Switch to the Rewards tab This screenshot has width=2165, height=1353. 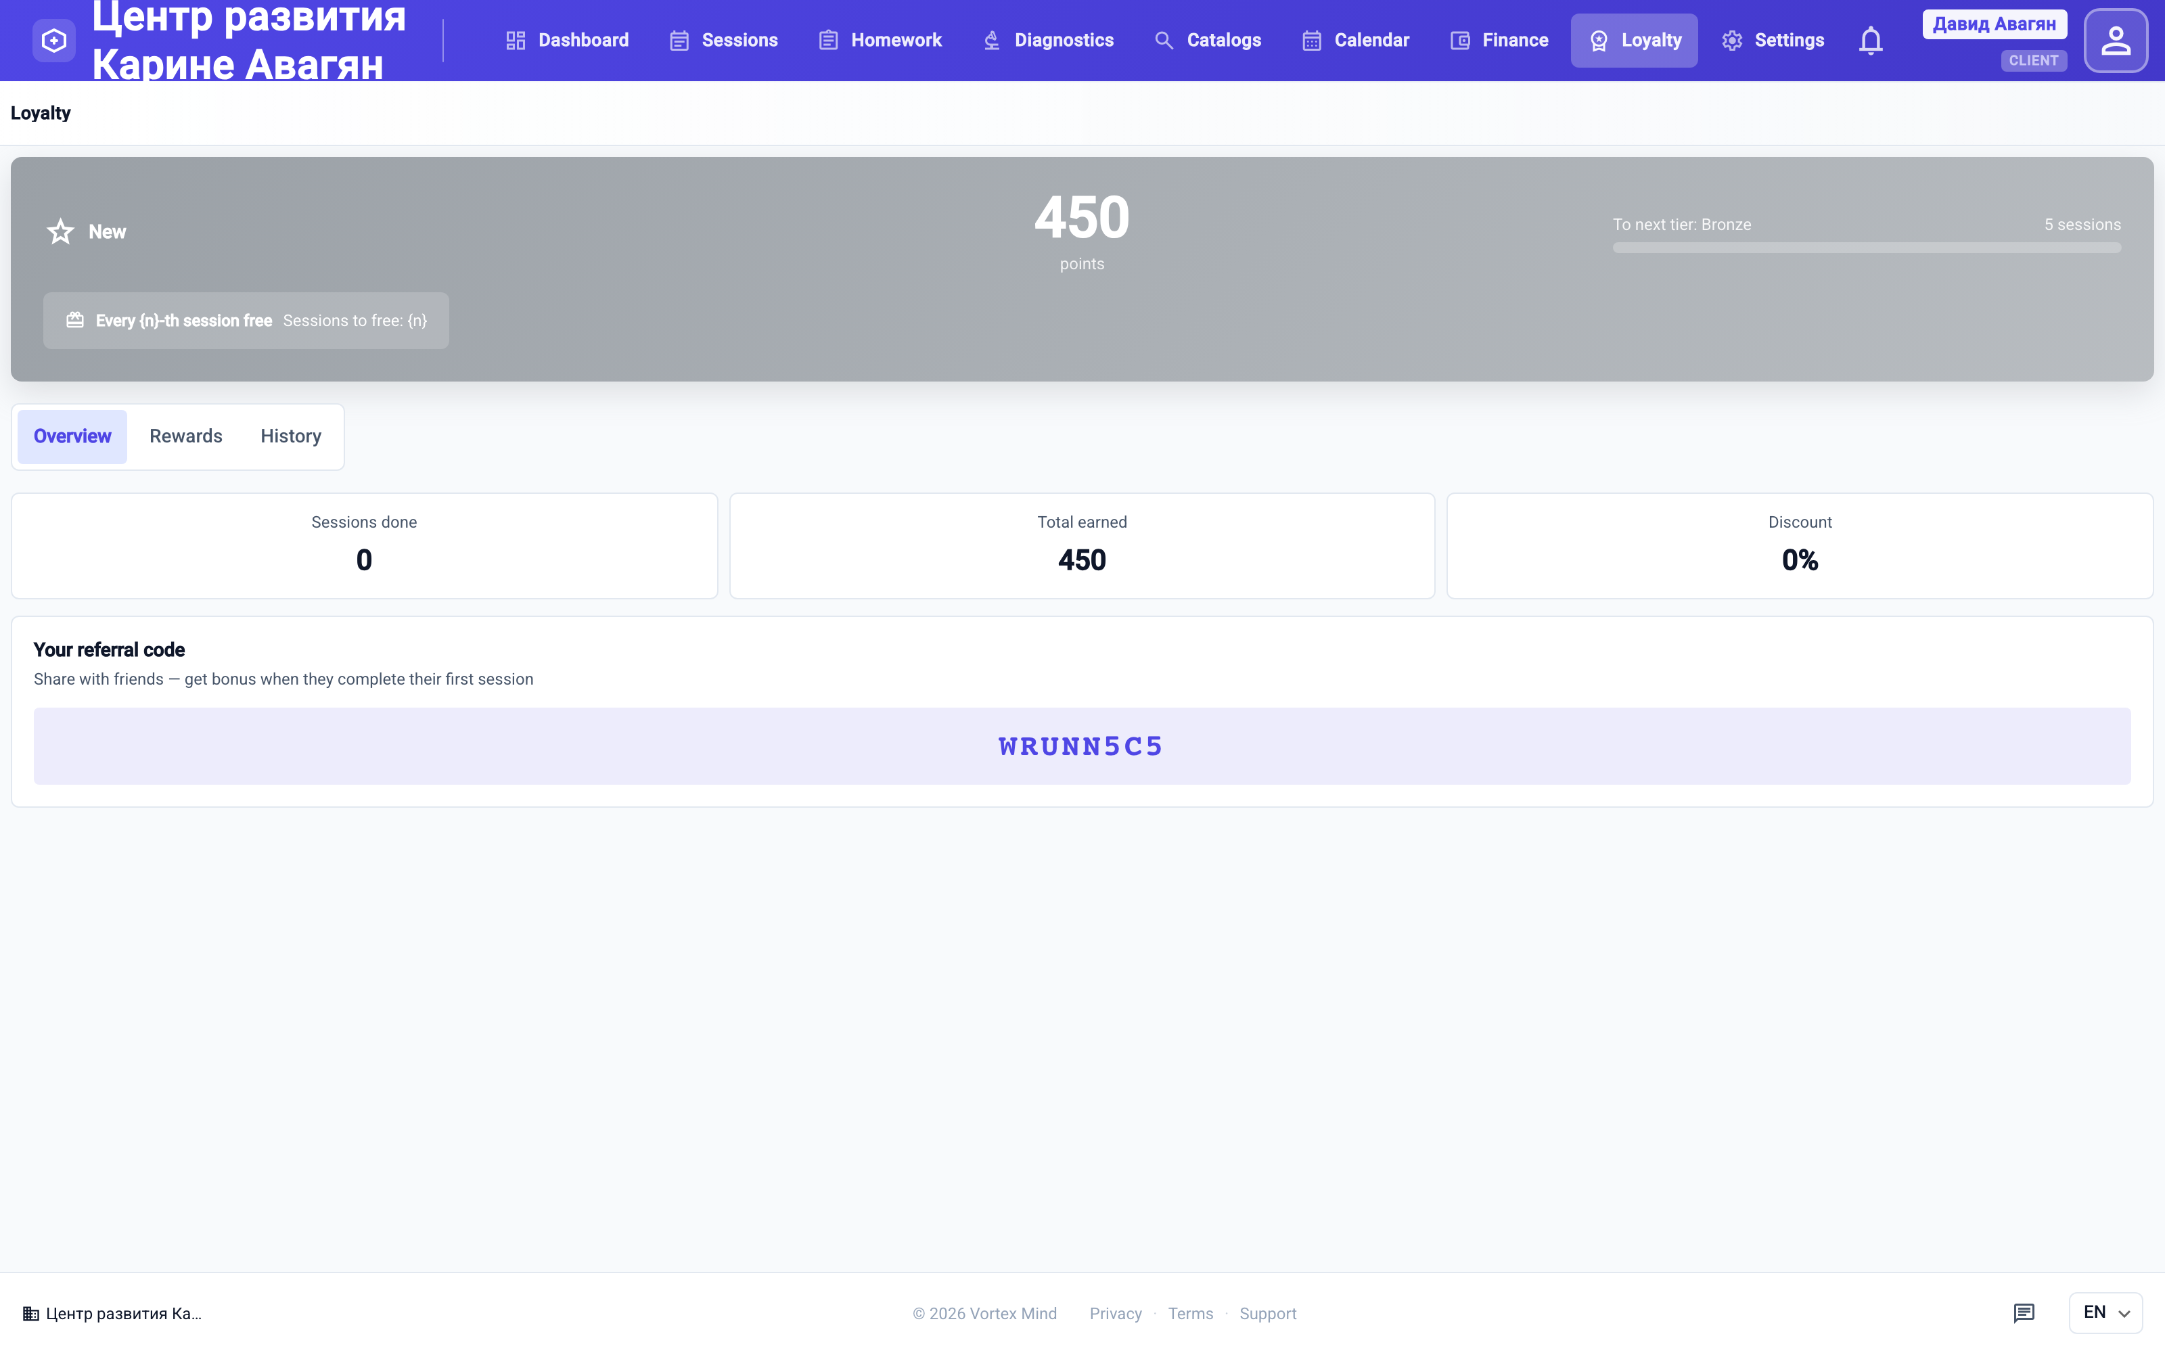[x=186, y=437]
